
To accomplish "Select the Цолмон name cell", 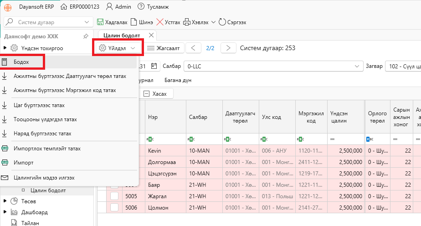I will coord(165,207).
